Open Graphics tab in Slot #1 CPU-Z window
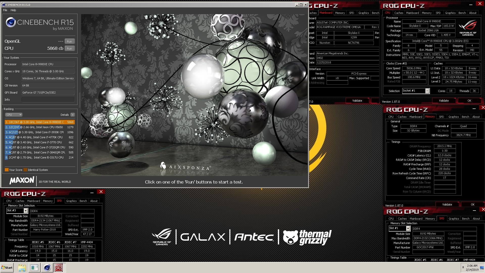Image resolution: width=485 pixels, height=273 pixels. click(454, 219)
